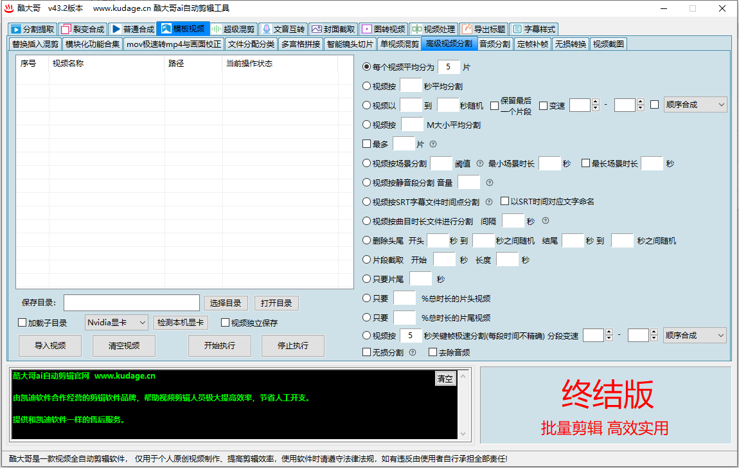Open the 文音互转 tab
This screenshot has height=468, width=739.
point(283,29)
